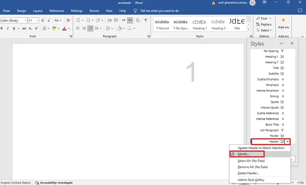Open Header style dropdown arrow

tap(288, 141)
